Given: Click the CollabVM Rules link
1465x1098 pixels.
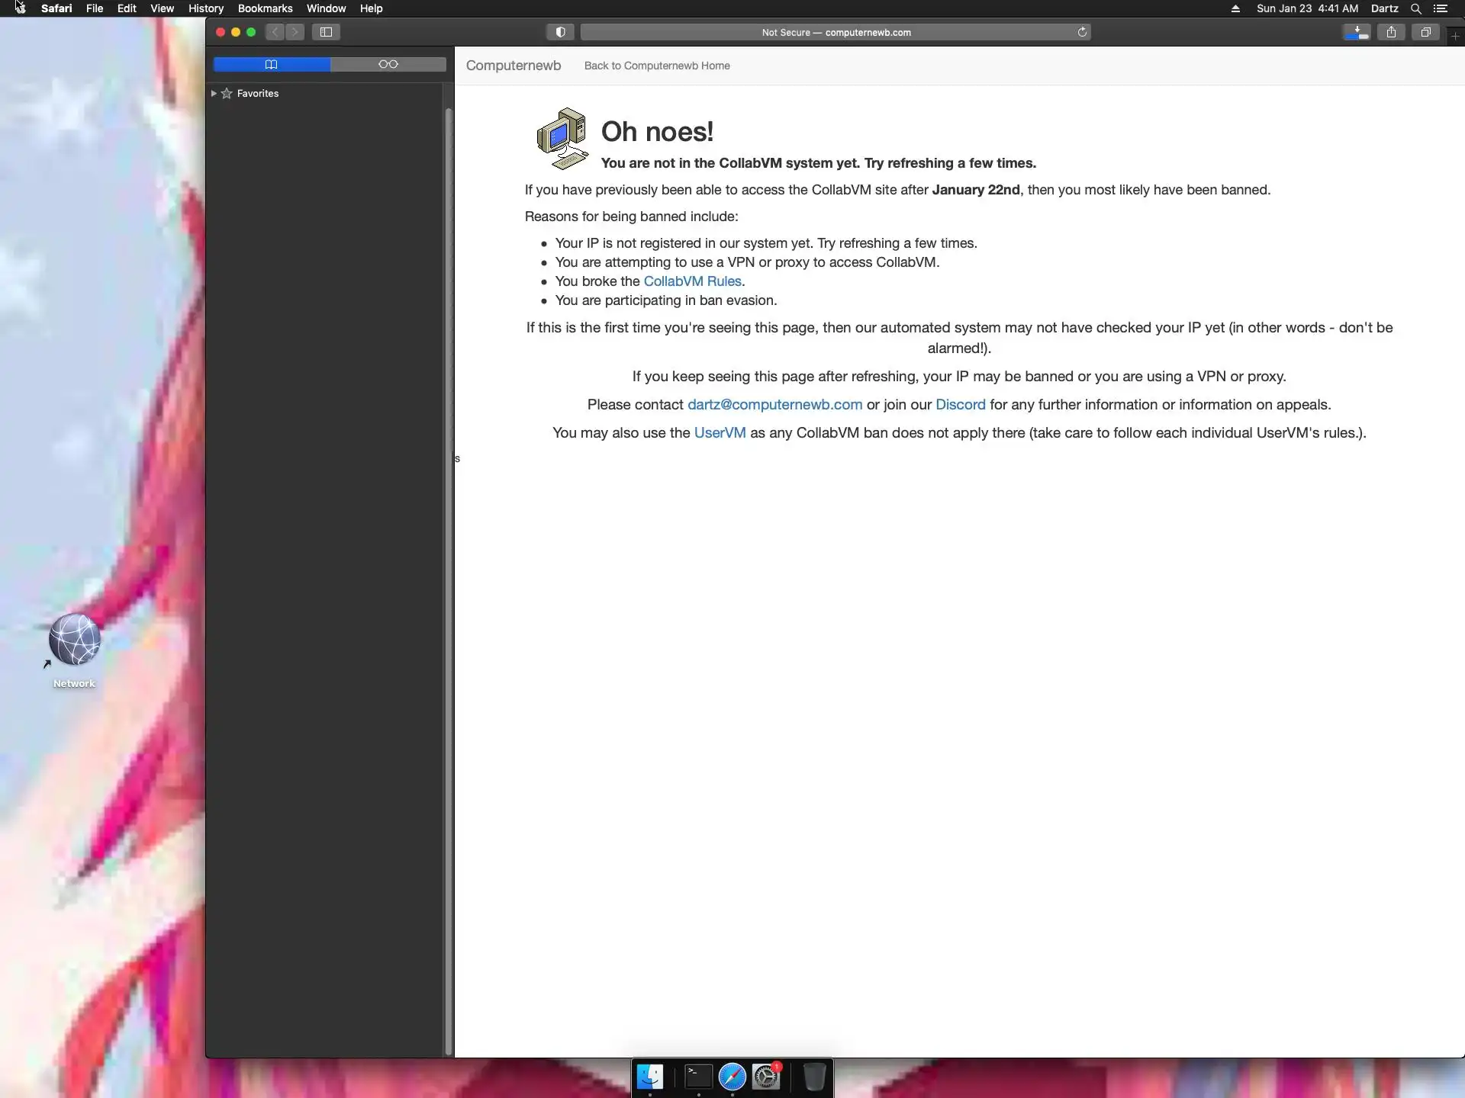Looking at the screenshot, I should click(692, 281).
